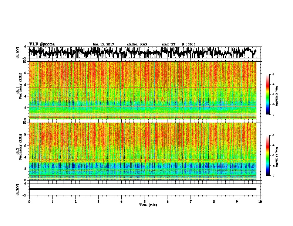
Task: Click time axis tick label "1"
Action: tap(52, 202)
